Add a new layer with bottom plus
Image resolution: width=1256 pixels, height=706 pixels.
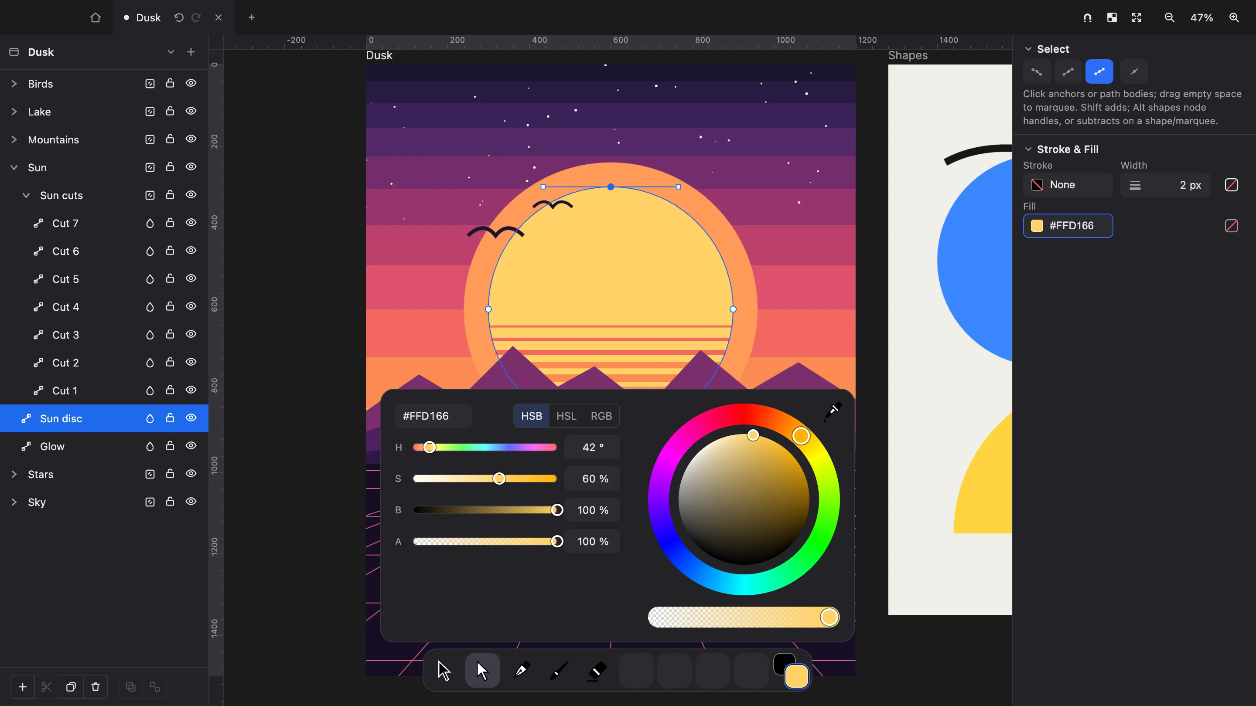tap(22, 687)
